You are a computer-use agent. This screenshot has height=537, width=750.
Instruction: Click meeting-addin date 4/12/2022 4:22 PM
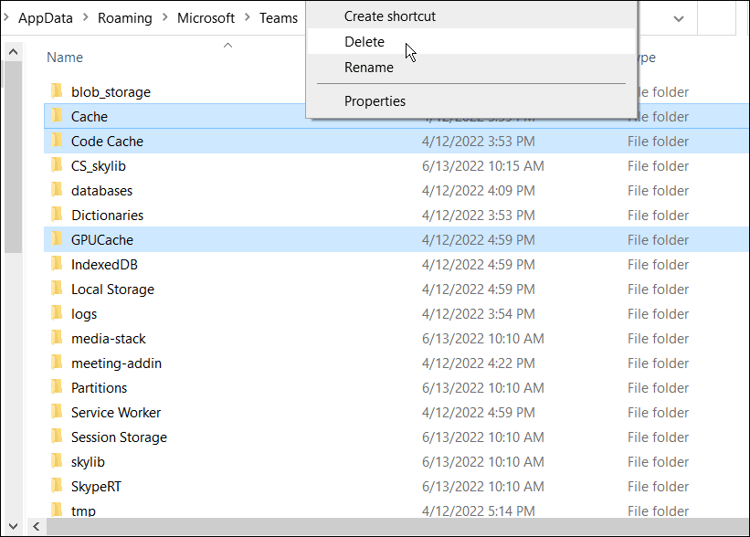pyautogui.click(x=479, y=363)
